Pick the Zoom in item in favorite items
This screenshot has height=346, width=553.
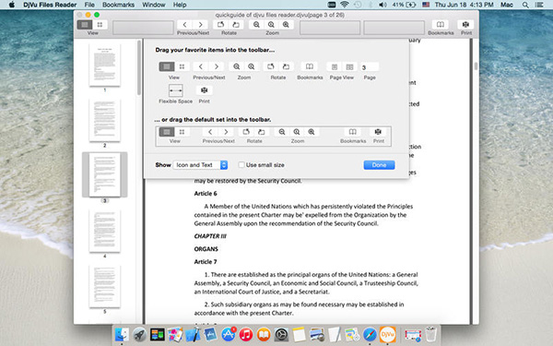click(252, 66)
